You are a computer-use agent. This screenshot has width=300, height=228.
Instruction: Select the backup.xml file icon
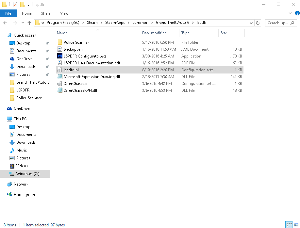coord(60,49)
